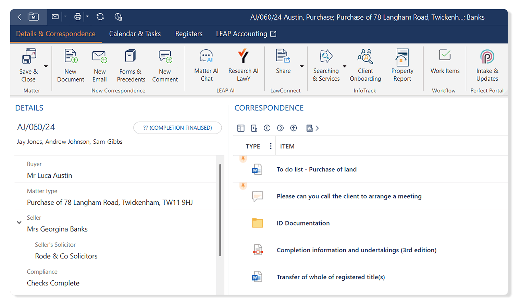520x308 pixels.
Task: Click the save document icon in correspondence toolbar
Action: pyautogui.click(x=310, y=128)
